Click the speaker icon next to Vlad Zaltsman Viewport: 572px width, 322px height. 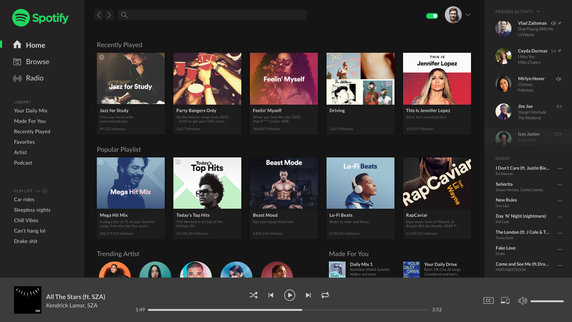553,23
